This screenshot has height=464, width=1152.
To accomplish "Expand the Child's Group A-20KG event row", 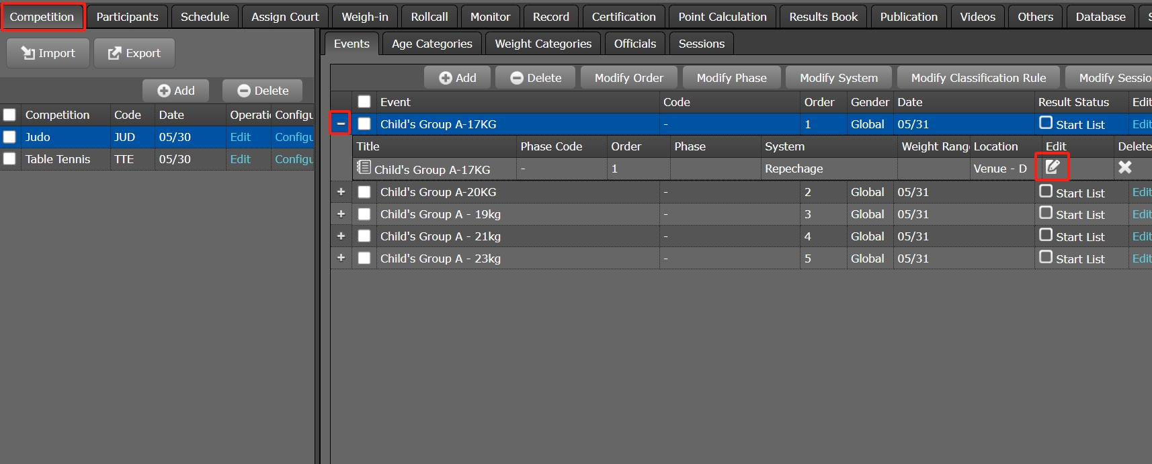I will click(x=341, y=192).
